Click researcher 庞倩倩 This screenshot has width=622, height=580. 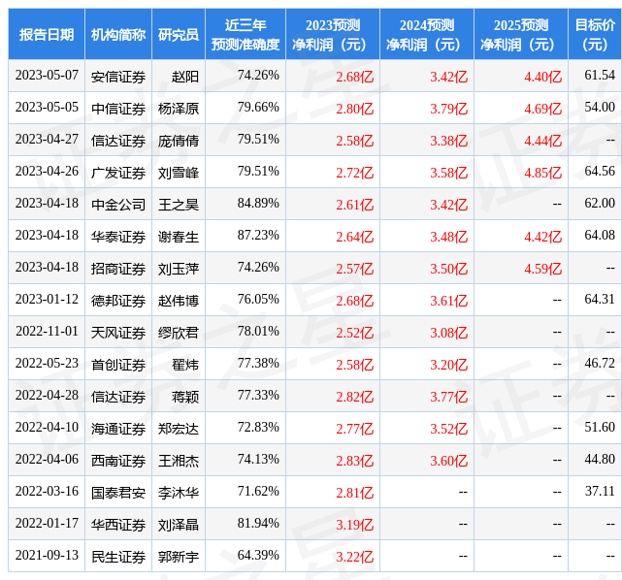(179, 141)
